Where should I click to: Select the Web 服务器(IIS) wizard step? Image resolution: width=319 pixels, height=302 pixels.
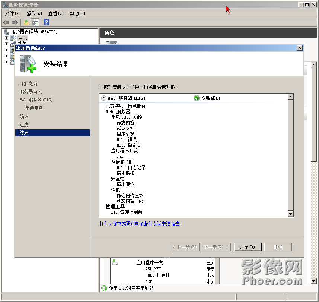pyautogui.click(x=36, y=100)
